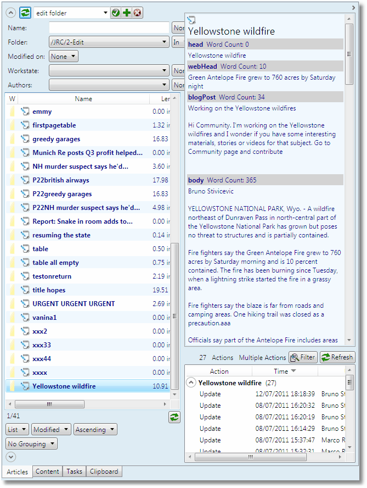Select the Munich Re posts Q3 profit article
Viewport: 367px width, 488px height.
tap(88, 153)
